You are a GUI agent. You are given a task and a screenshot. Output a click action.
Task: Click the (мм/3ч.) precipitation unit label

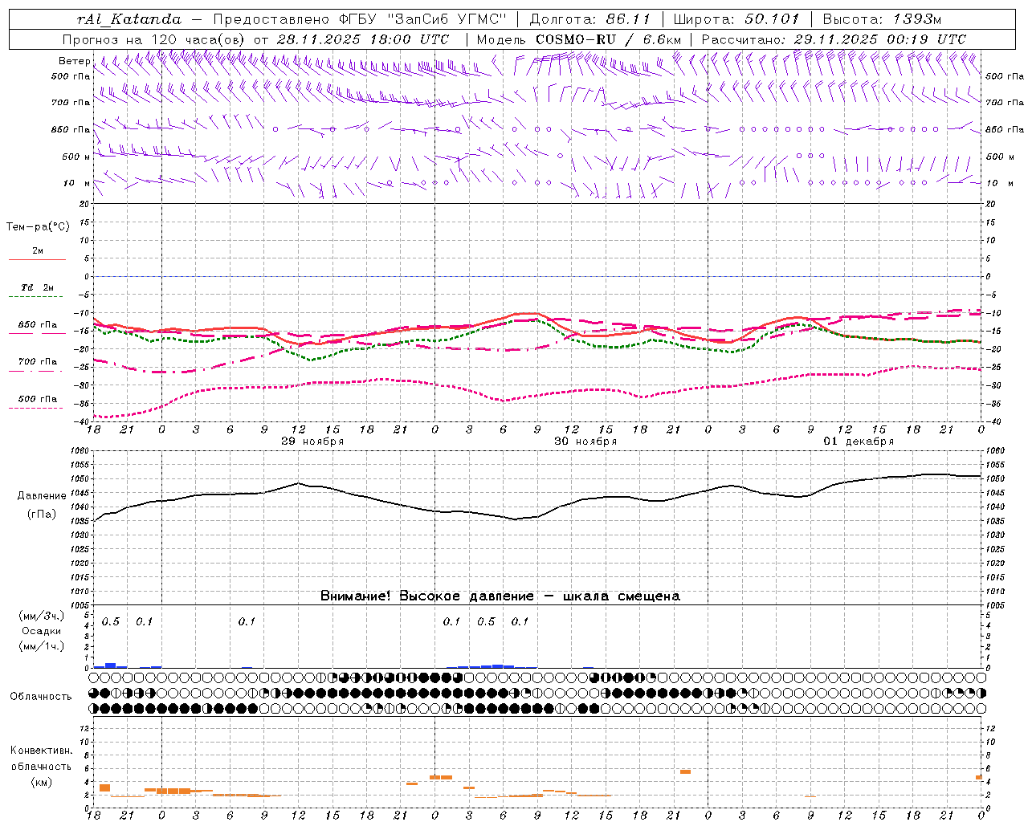41,616
